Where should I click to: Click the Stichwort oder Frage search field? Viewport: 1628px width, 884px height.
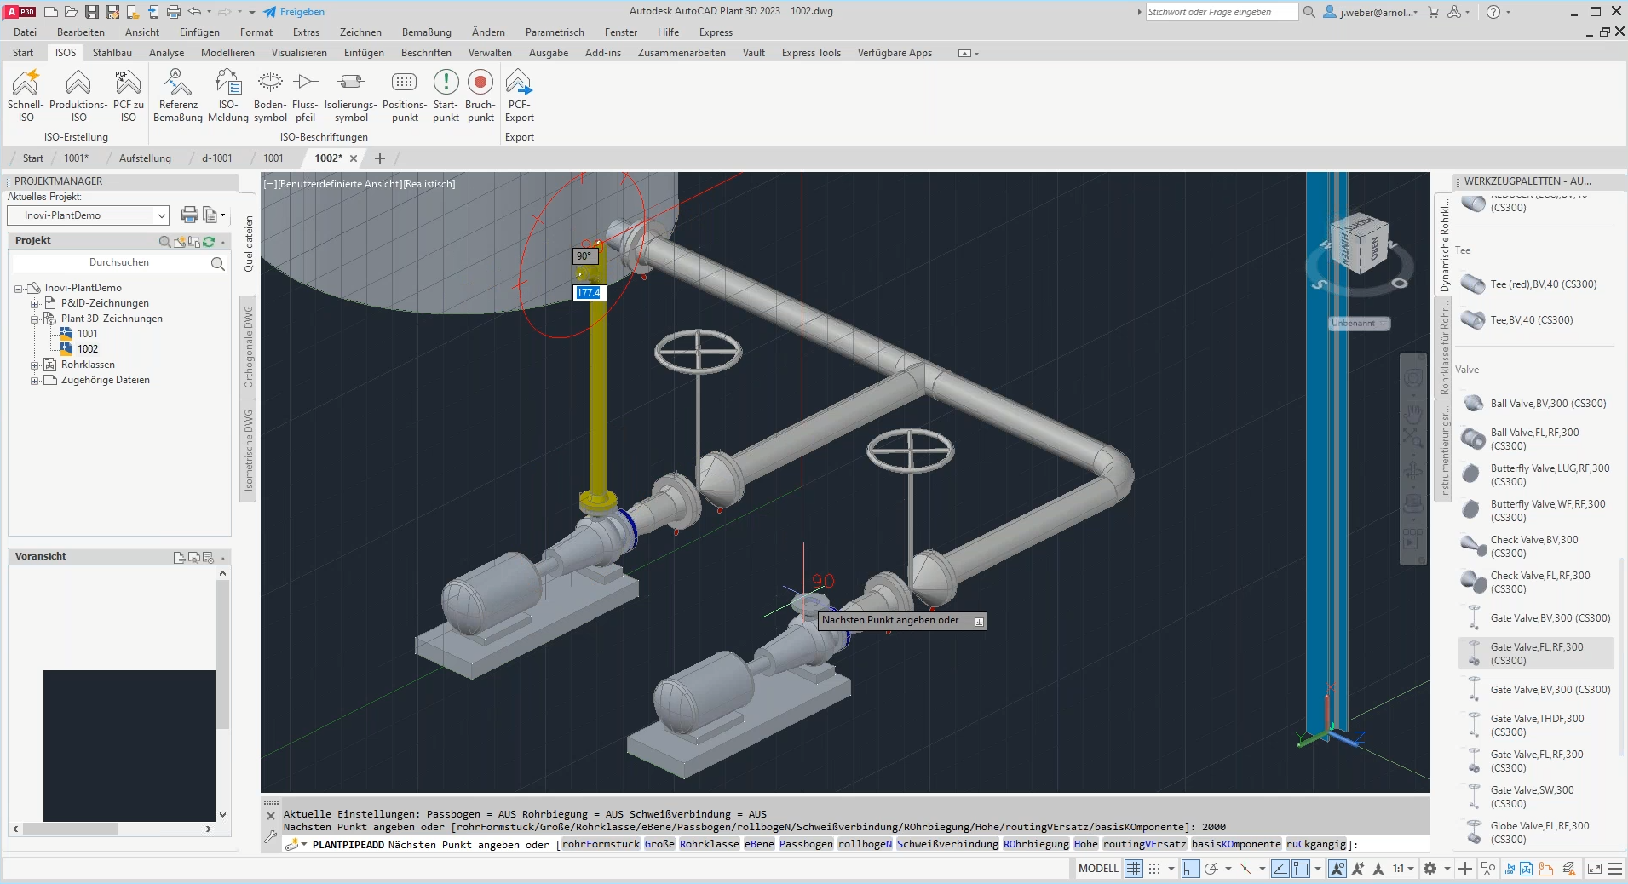(x=1221, y=12)
